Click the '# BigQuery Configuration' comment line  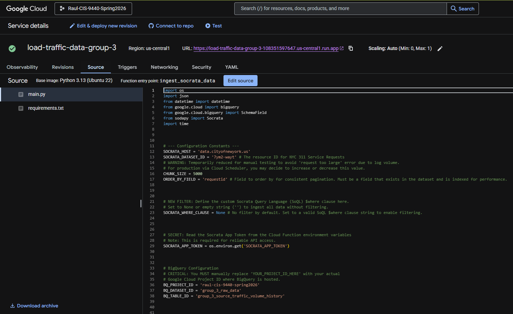point(191,268)
